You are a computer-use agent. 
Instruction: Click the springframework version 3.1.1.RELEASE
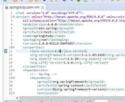pos(93,55)
